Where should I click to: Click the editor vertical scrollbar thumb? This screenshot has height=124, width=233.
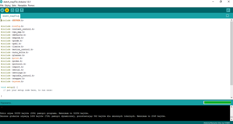tap(232, 53)
